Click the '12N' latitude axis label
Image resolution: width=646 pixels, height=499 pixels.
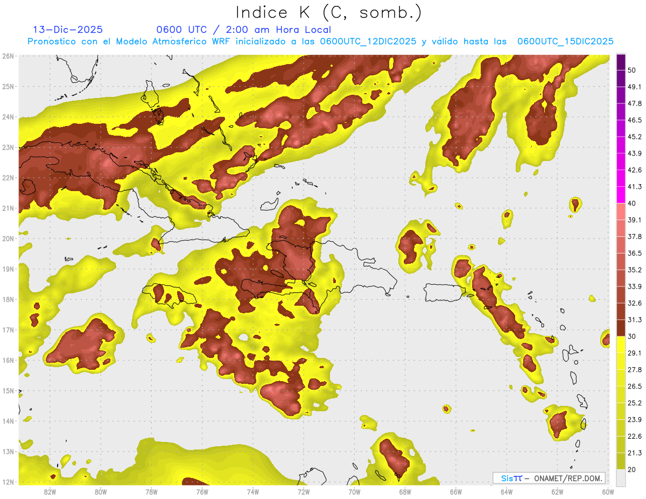pyautogui.click(x=8, y=482)
